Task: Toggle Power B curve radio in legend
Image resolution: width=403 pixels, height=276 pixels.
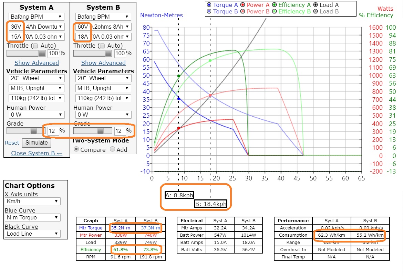Action: (x=242, y=11)
